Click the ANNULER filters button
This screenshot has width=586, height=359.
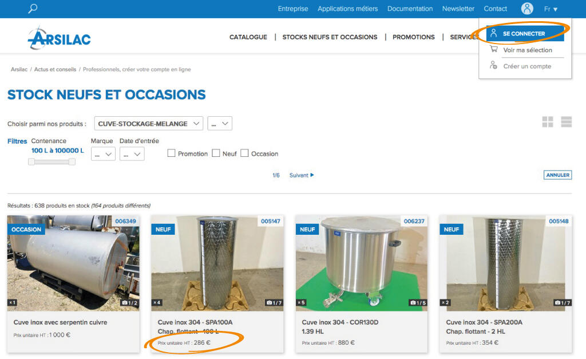tap(557, 175)
